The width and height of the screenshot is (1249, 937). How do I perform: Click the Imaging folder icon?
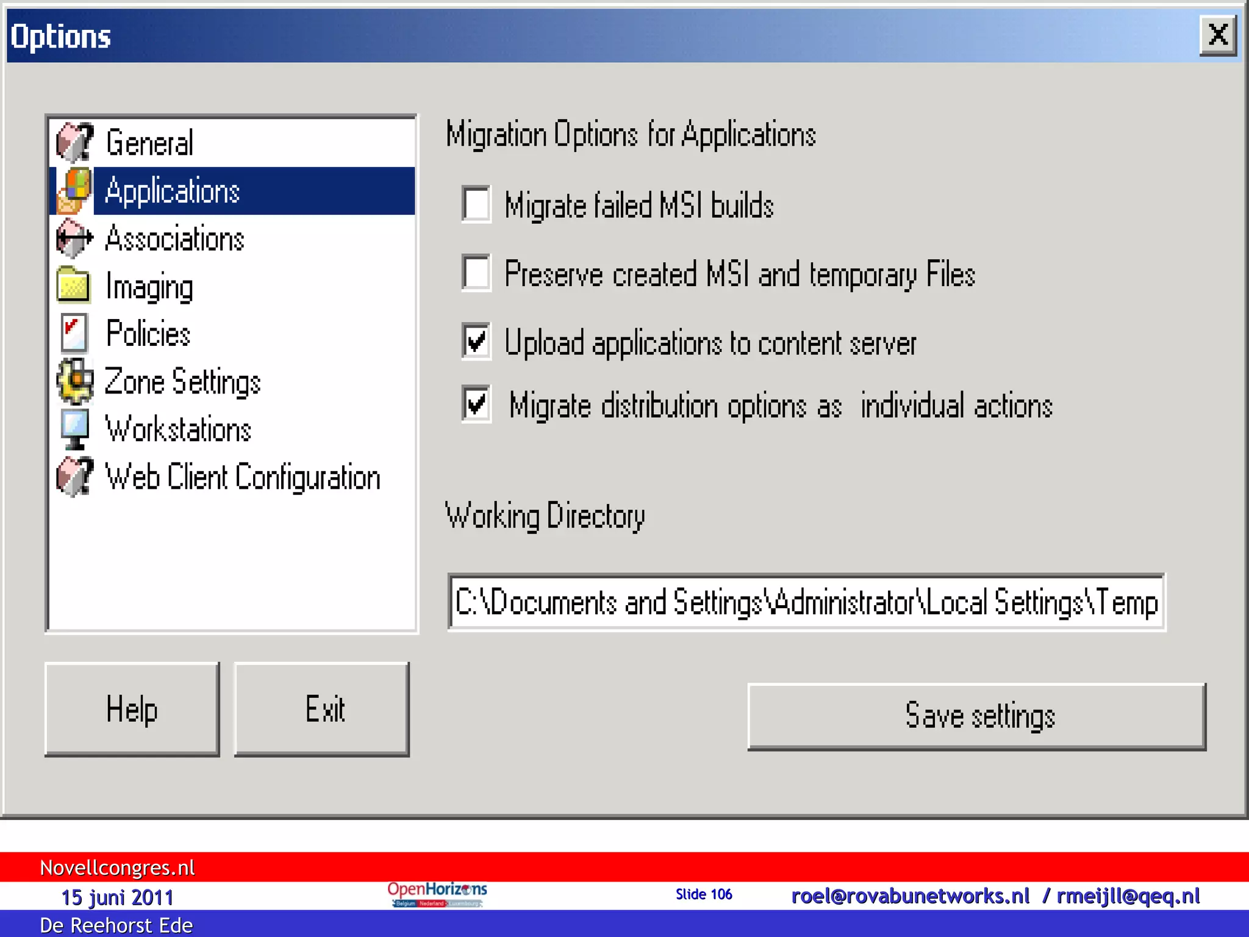74,285
